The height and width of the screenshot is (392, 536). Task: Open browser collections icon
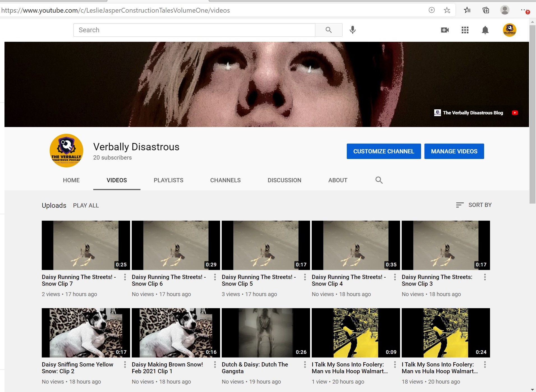click(x=486, y=10)
